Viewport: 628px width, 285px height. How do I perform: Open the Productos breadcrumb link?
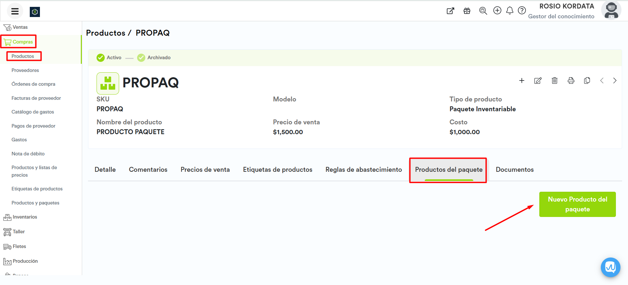105,33
